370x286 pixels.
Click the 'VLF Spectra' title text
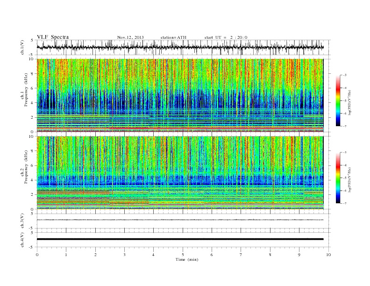53,37
